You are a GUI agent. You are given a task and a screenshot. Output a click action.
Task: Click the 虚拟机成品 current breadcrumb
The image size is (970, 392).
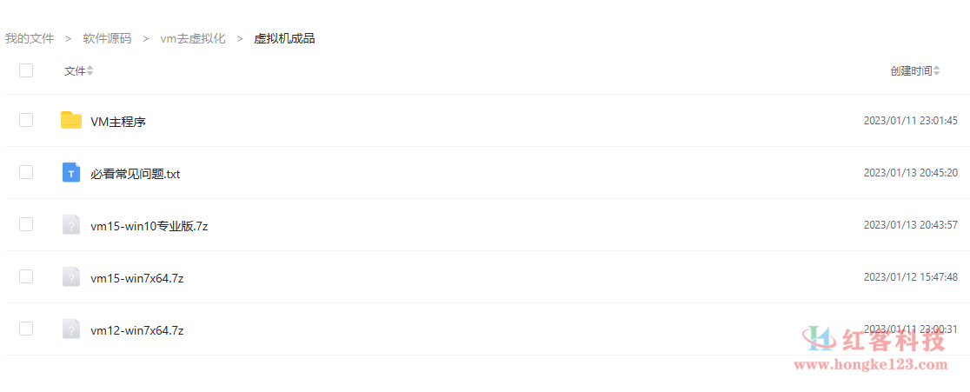284,38
